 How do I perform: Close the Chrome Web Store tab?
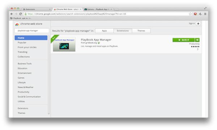click(81, 9)
